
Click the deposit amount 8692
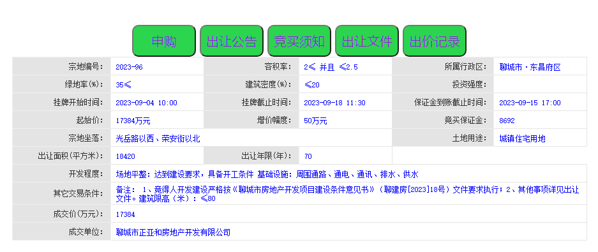point(507,121)
